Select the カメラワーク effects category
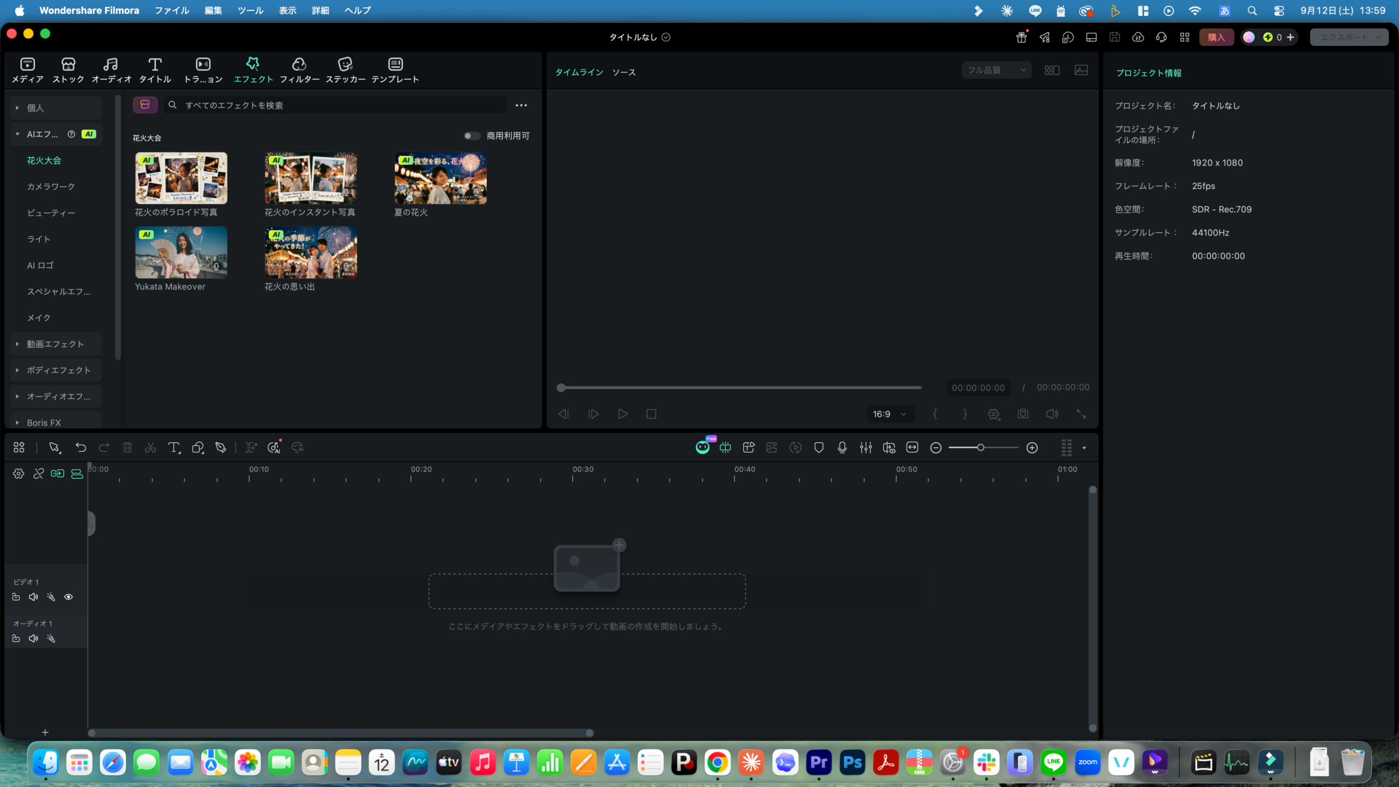The image size is (1399, 787). 51,186
